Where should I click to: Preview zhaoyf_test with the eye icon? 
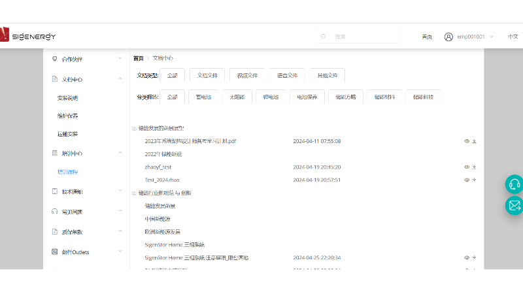(467, 167)
